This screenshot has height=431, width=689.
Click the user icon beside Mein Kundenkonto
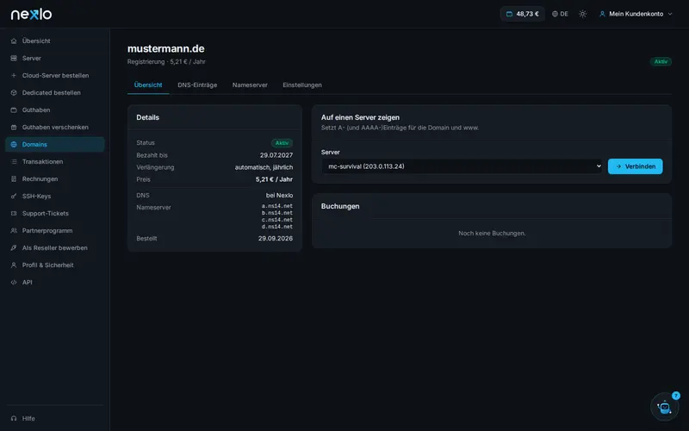[602, 14]
